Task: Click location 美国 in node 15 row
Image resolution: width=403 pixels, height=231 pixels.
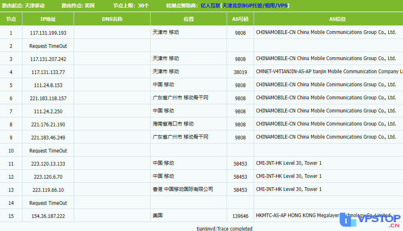Action: pos(158,215)
